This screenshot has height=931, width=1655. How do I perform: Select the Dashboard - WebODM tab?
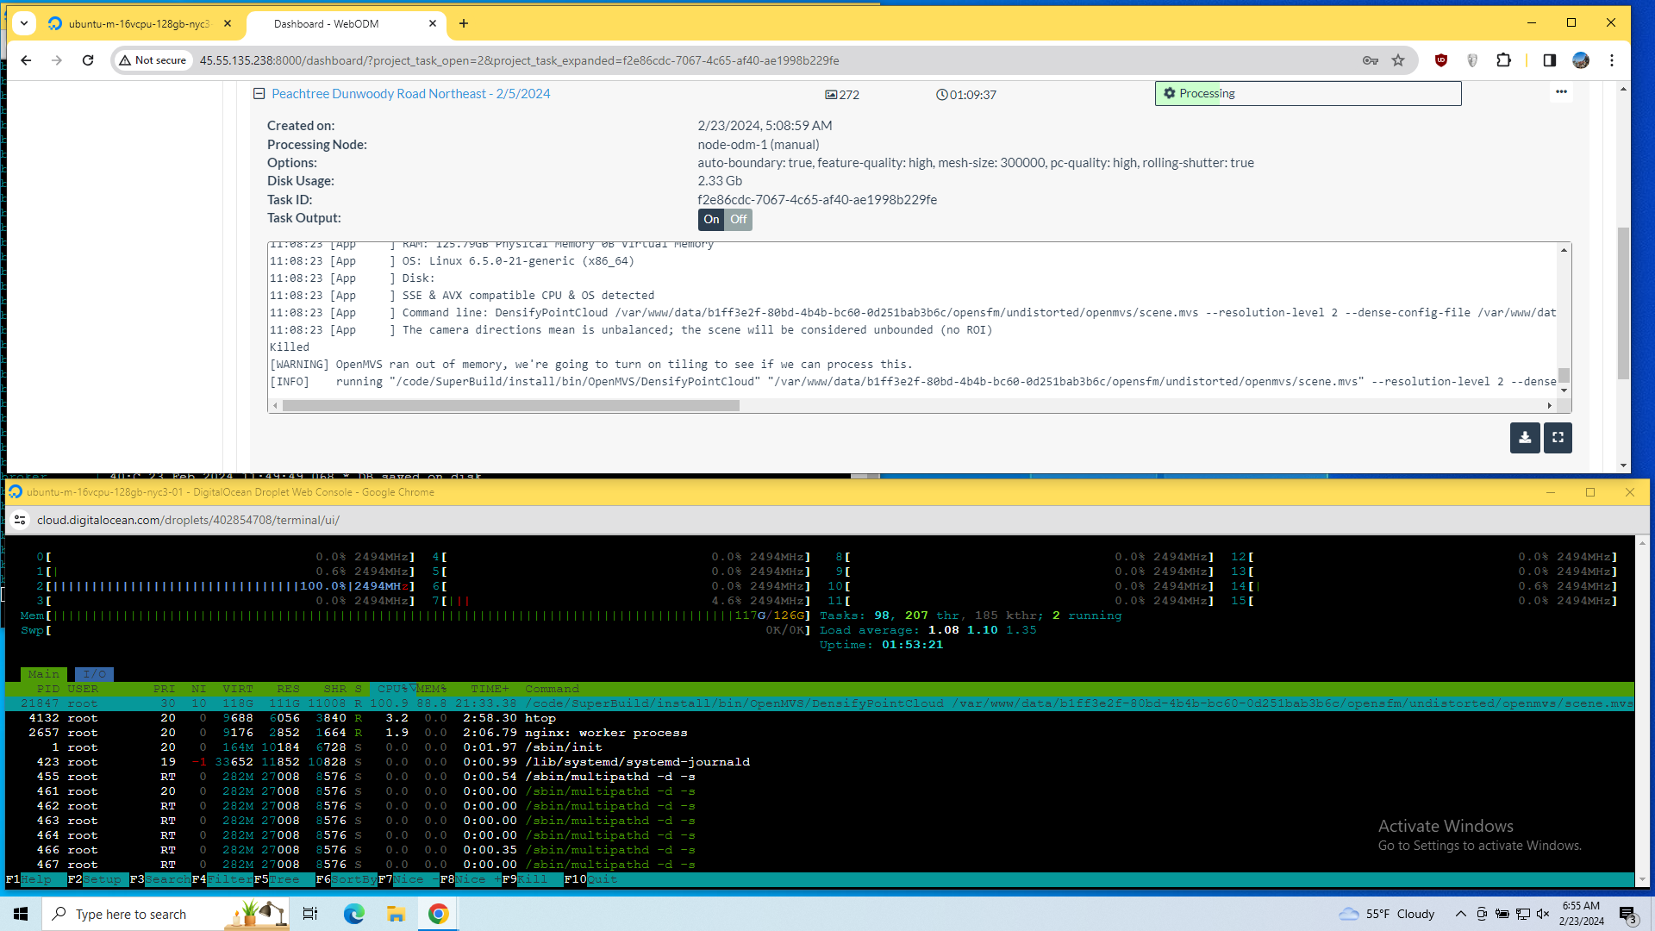(x=347, y=24)
